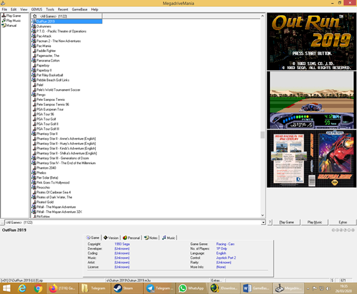Click the Extras... status bar panel
357x294 pixels.
coord(217,280)
